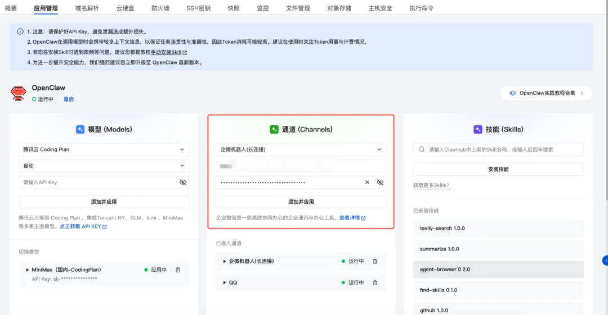Click the info icon in the notice banner
Image resolution: width=608 pixels, height=315 pixels.
click(x=20, y=31)
